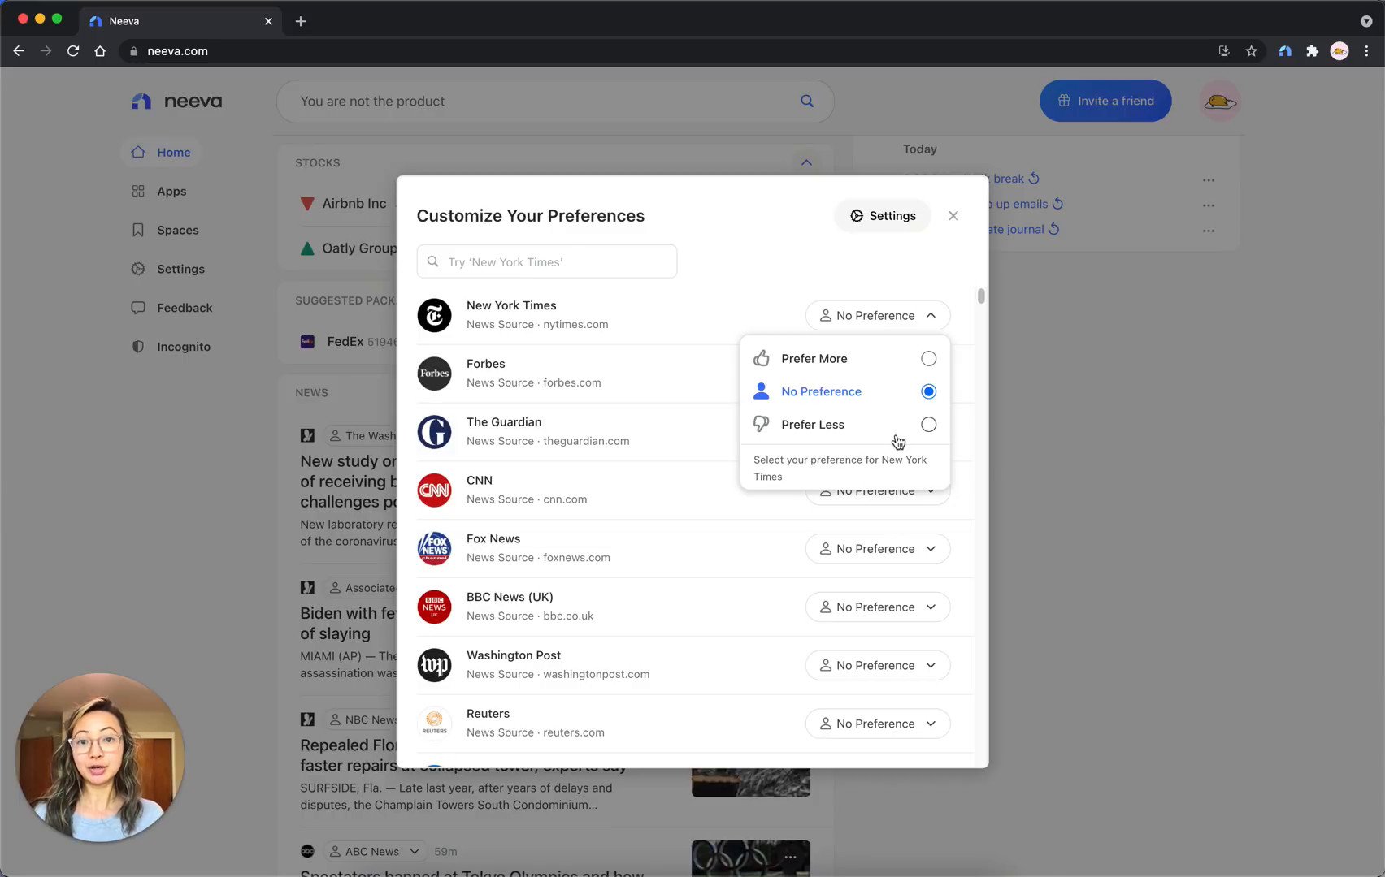Click the preferences source search field
This screenshot has height=877, width=1385.
coord(547,261)
